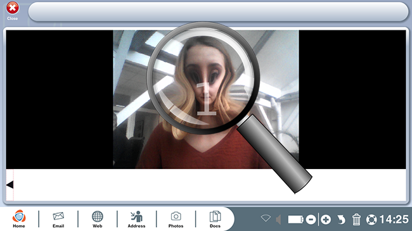Image resolution: width=412 pixels, height=231 pixels.
Task: Click the red Close button
Action: point(12,11)
